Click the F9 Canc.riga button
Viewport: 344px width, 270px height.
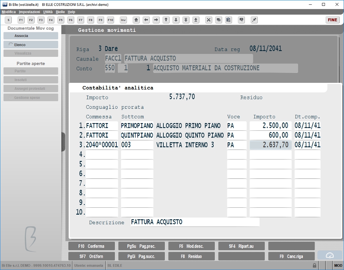[292, 256]
